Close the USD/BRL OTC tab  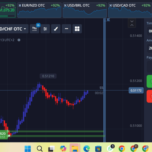point(65,5)
